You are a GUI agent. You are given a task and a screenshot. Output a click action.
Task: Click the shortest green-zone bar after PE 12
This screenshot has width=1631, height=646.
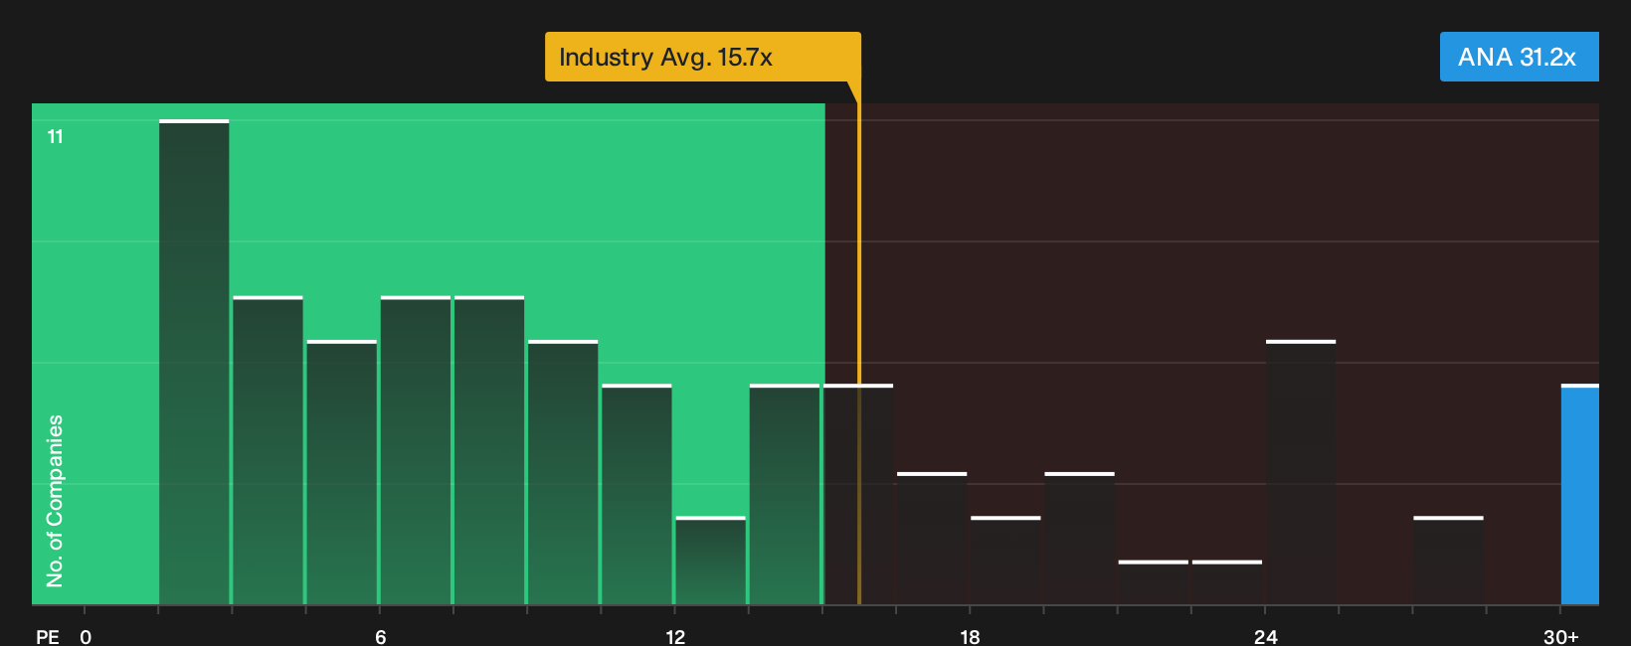(710, 561)
